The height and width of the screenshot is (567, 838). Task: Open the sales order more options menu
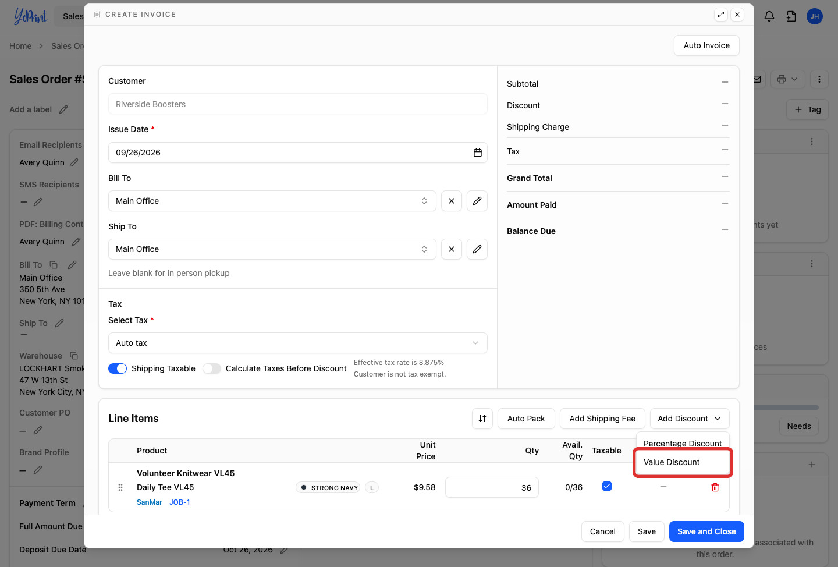pos(819,79)
